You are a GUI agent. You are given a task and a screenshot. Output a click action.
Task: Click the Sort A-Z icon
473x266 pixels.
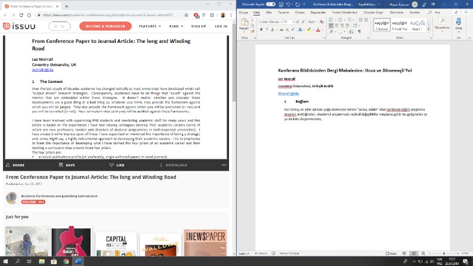351,32
